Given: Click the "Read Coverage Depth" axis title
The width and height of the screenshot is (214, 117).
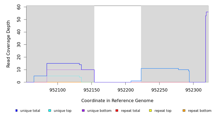Looking at the screenshot, I should [8, 44].
